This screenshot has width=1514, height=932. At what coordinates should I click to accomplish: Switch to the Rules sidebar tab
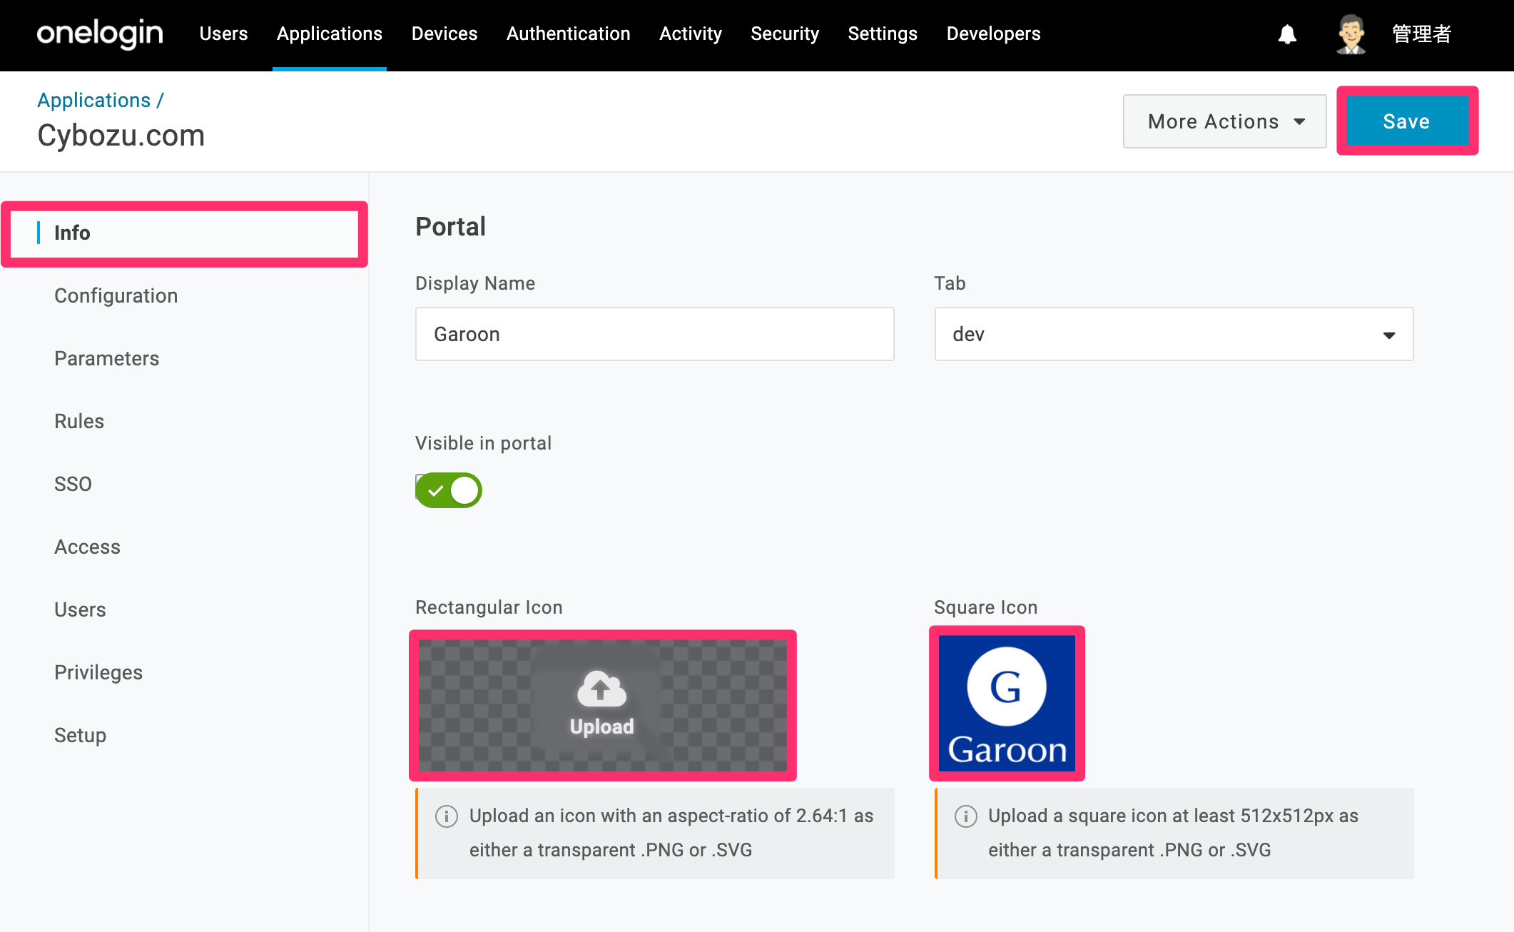point(79,421)
